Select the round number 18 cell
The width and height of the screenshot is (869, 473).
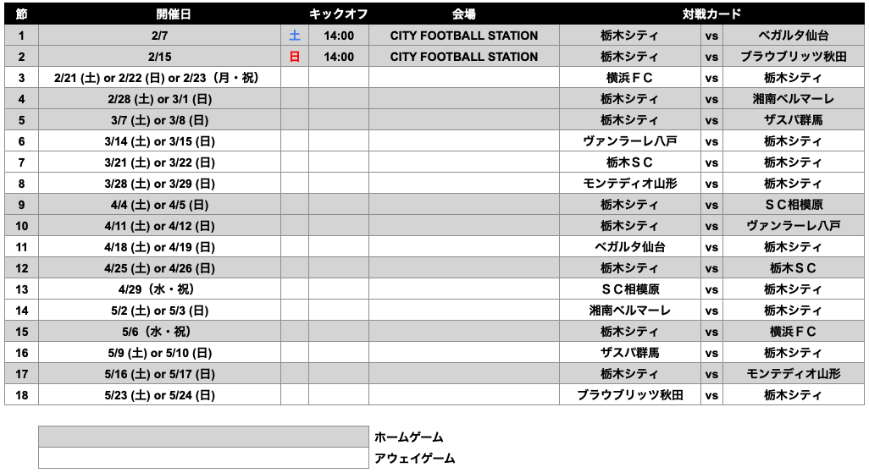(21, 395)
